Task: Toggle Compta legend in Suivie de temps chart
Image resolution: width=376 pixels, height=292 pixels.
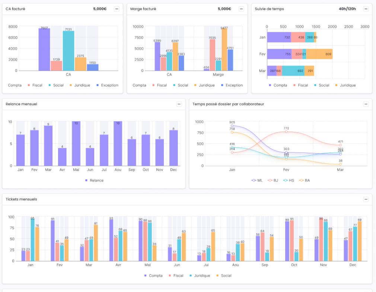Action: click(278, 85)
